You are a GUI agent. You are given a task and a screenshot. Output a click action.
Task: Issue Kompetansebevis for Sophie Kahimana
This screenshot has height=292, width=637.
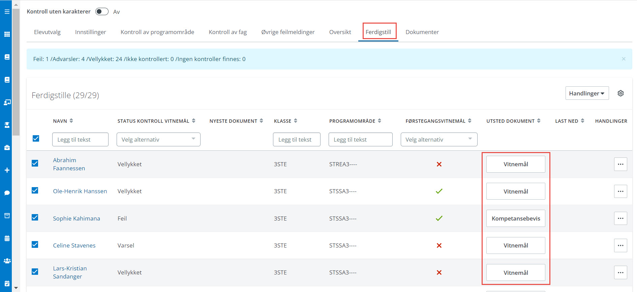click(x=516, y=218)
